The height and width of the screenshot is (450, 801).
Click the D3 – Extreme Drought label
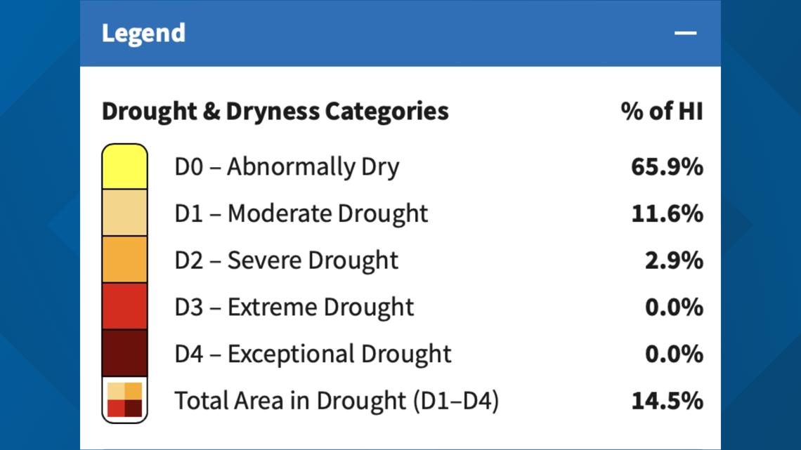pyautogui.click(x=294, y=307)
